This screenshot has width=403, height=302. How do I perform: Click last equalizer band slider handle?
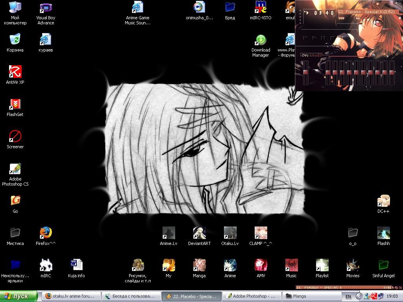coord(392,72)
